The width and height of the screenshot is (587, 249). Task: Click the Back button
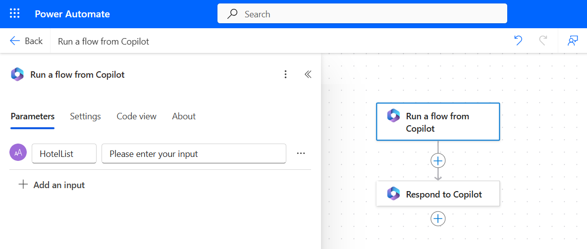tap(26, 41)
